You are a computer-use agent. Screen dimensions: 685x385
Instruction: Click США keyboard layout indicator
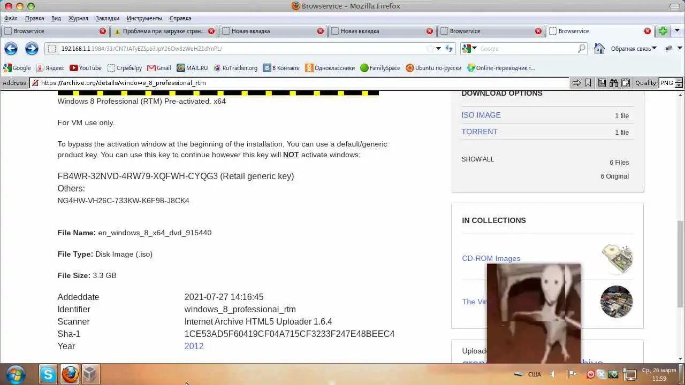click(535, 374)
